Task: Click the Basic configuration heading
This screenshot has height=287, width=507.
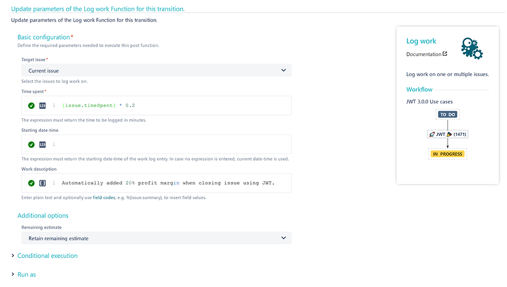Action: [x=44, y=37]
